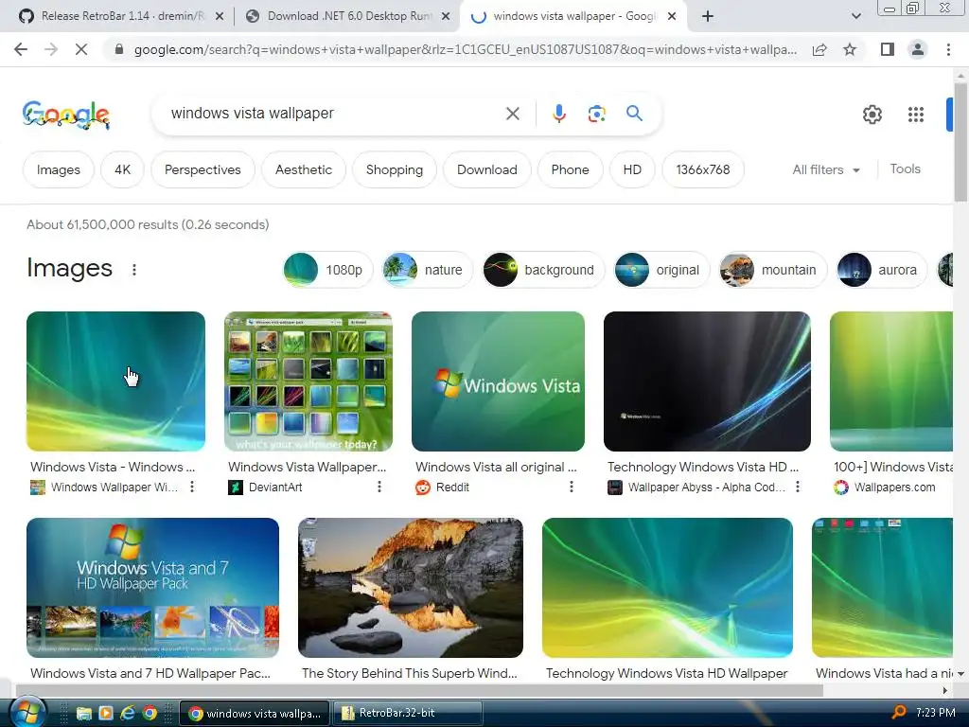Search by image with Lens icon

point(596,114)
